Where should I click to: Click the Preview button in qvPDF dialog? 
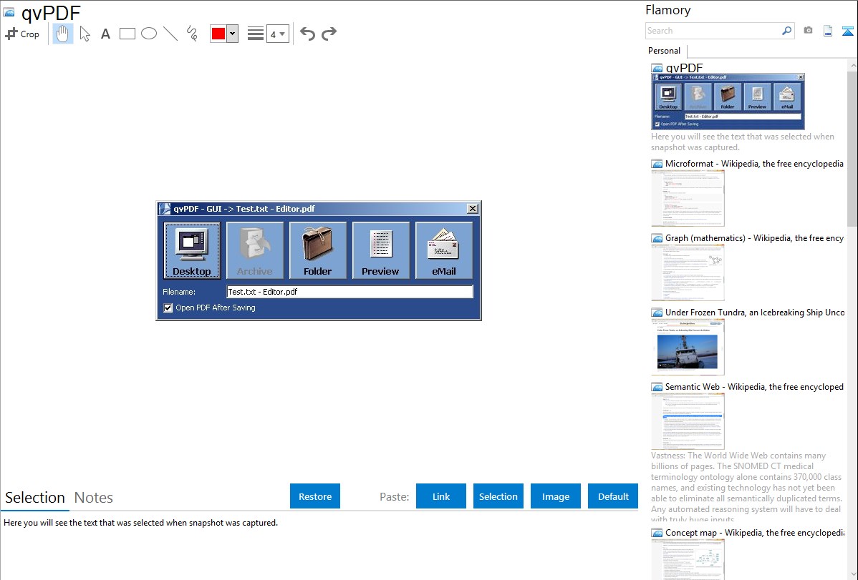(381, 250)
